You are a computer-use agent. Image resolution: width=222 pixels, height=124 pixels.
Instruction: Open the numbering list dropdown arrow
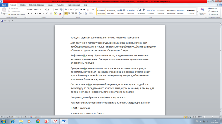73,10
